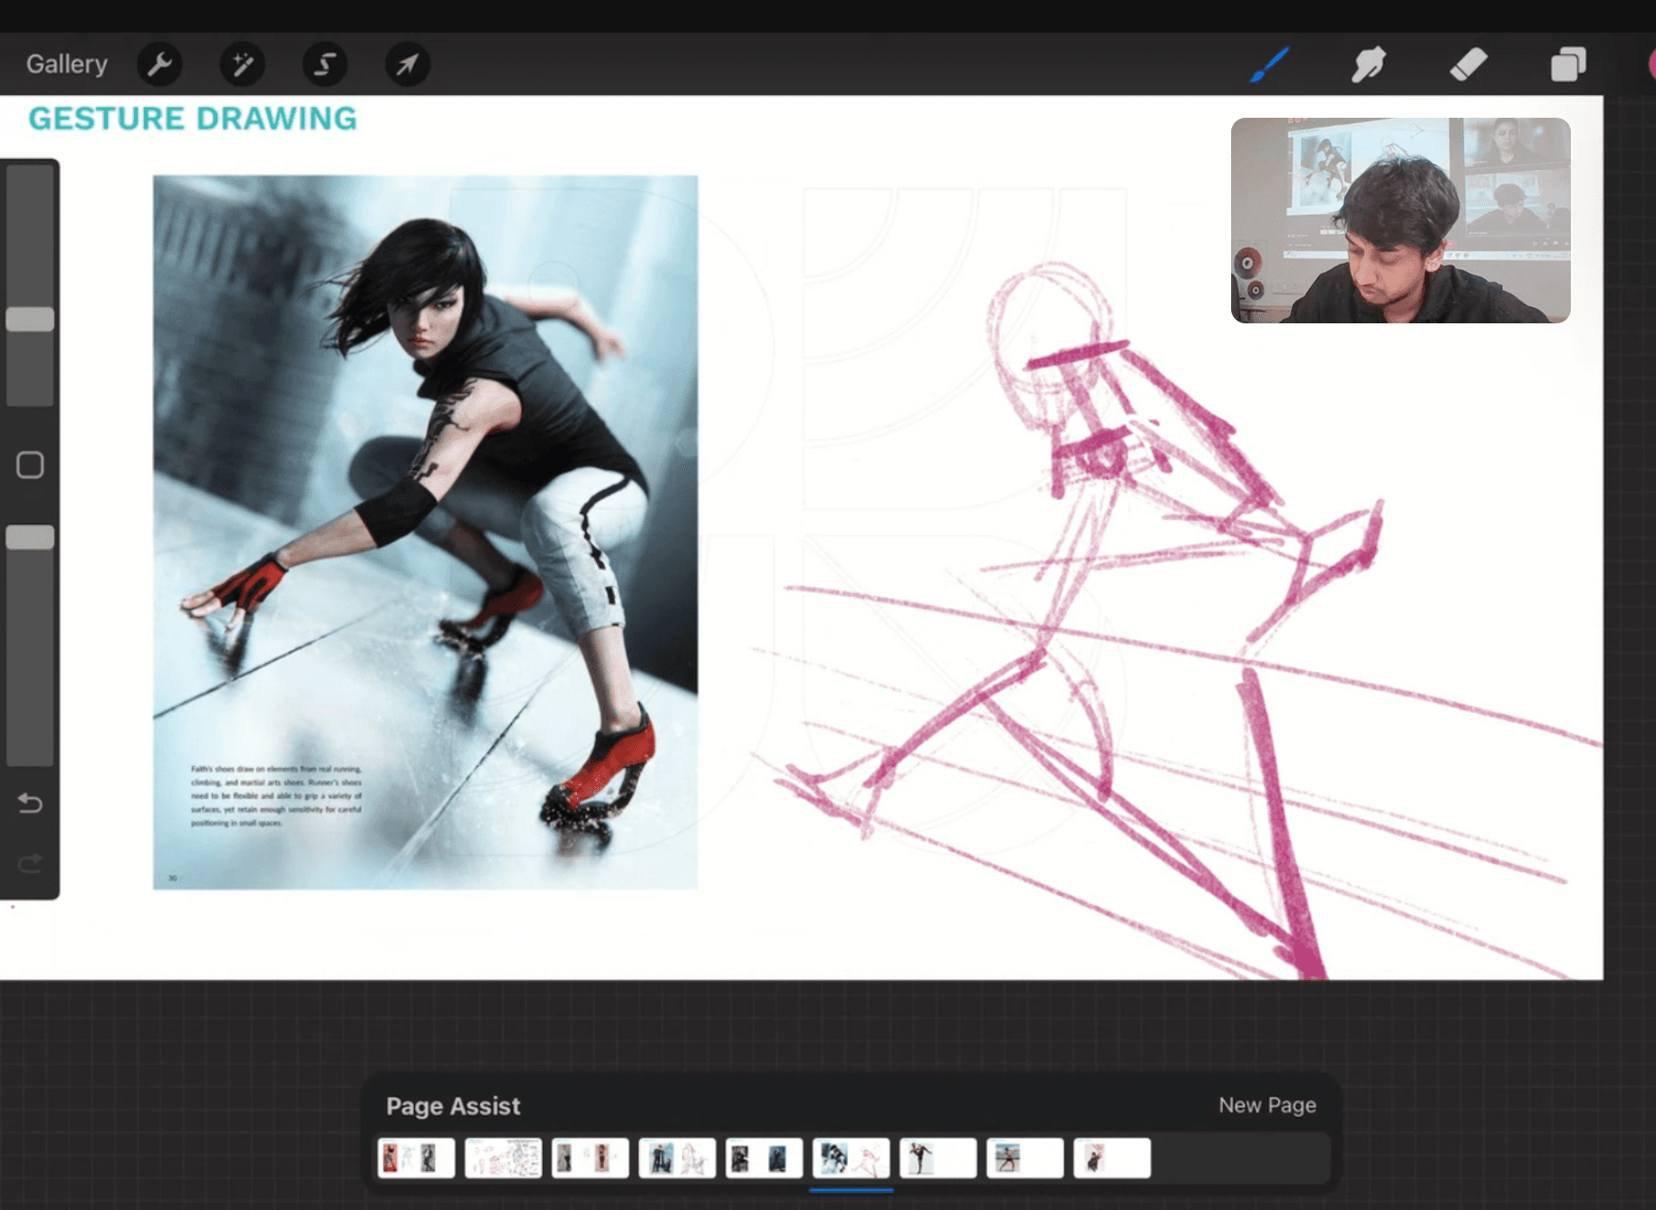Open the fifth page thumbnail in Page Assist
1656x1210 pixels.
(764, 1157)
